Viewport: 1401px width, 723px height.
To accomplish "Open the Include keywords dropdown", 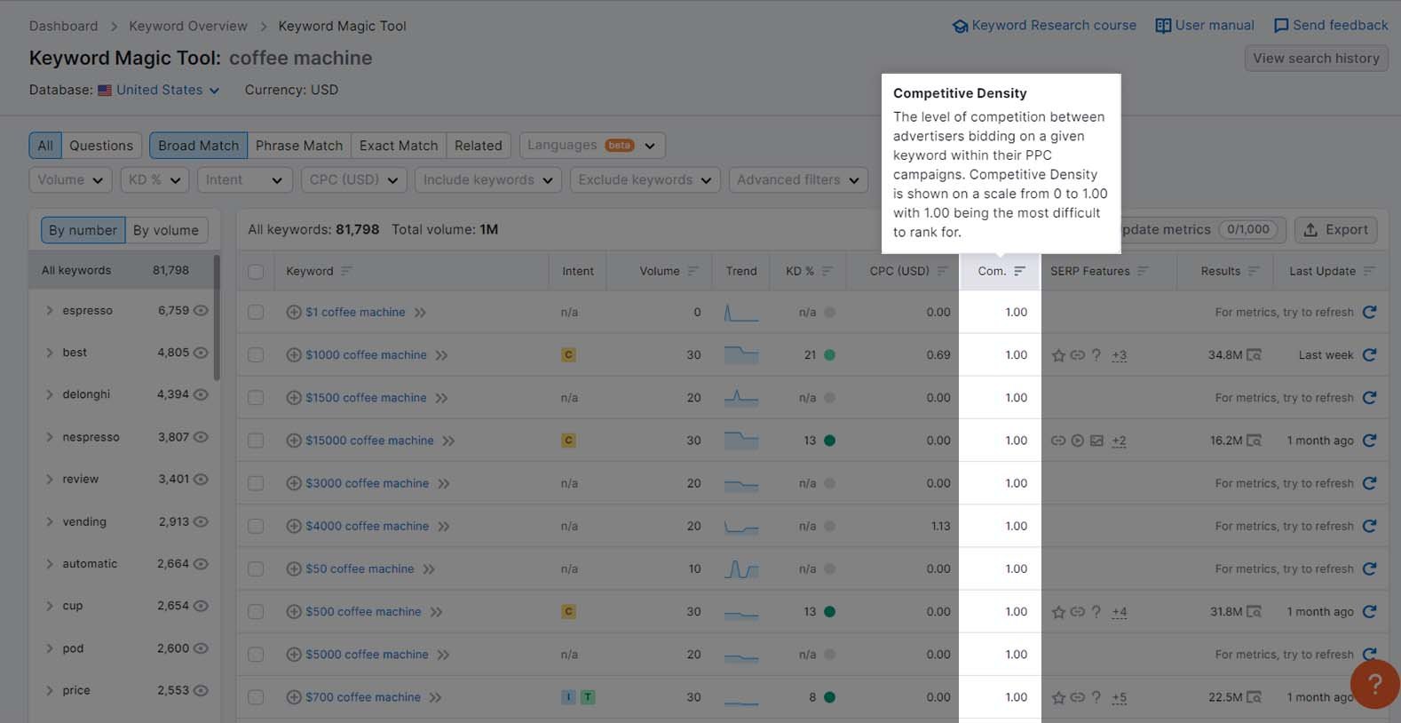I will point(487,179).
